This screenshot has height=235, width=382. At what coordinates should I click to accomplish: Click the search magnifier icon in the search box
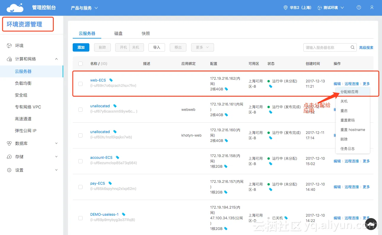[x=353, y=47]
